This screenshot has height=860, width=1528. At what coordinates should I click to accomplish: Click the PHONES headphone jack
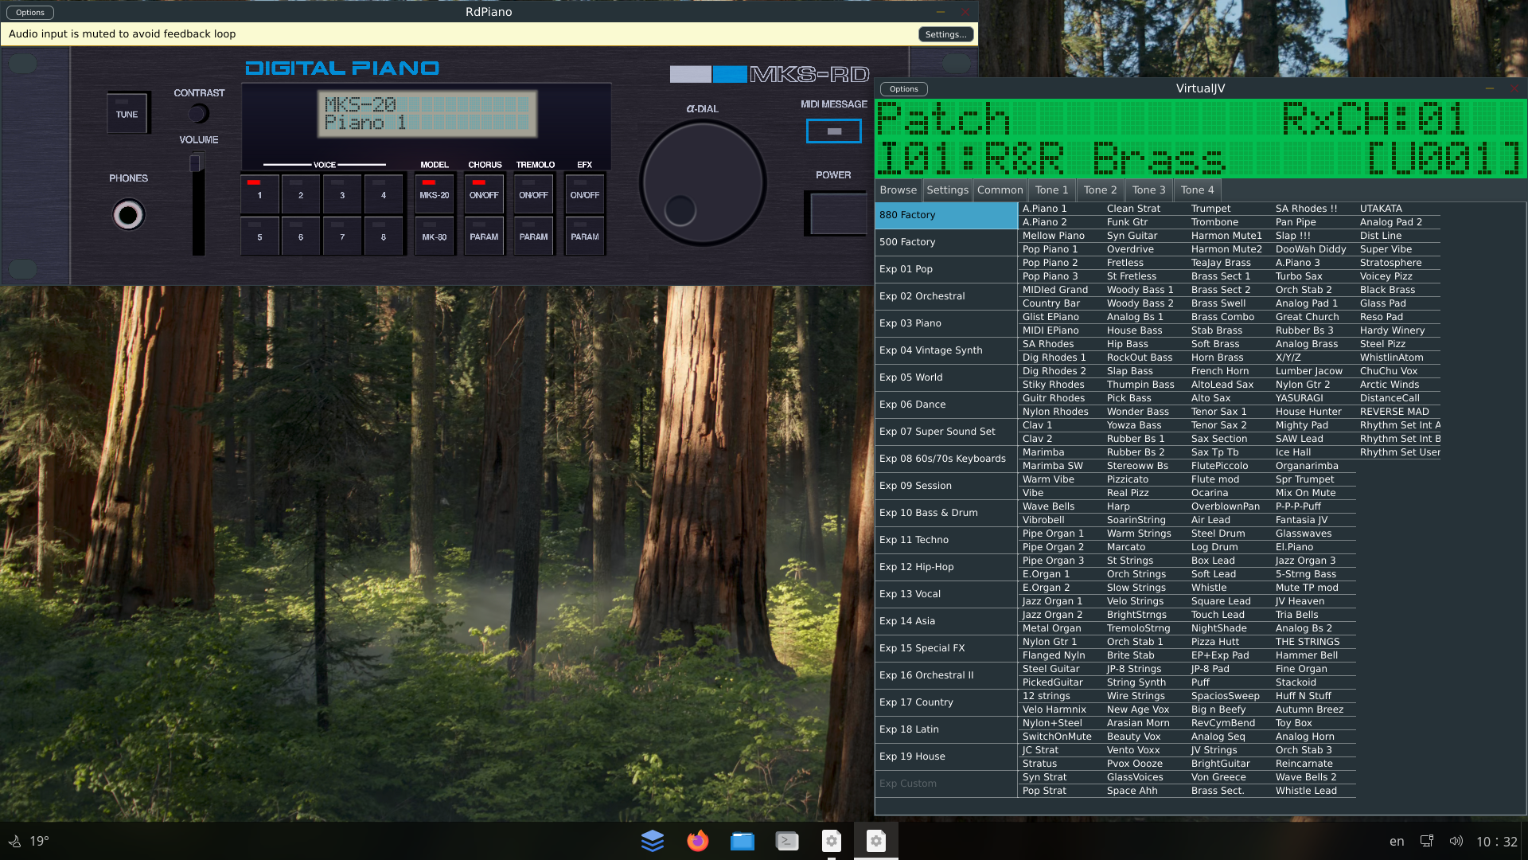(128, 215)
